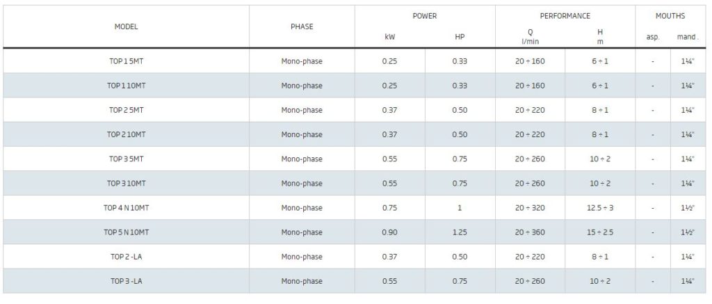Select the TOP 3 5MT model name
This screenshot has height=304, width=712.
(126, 159)
